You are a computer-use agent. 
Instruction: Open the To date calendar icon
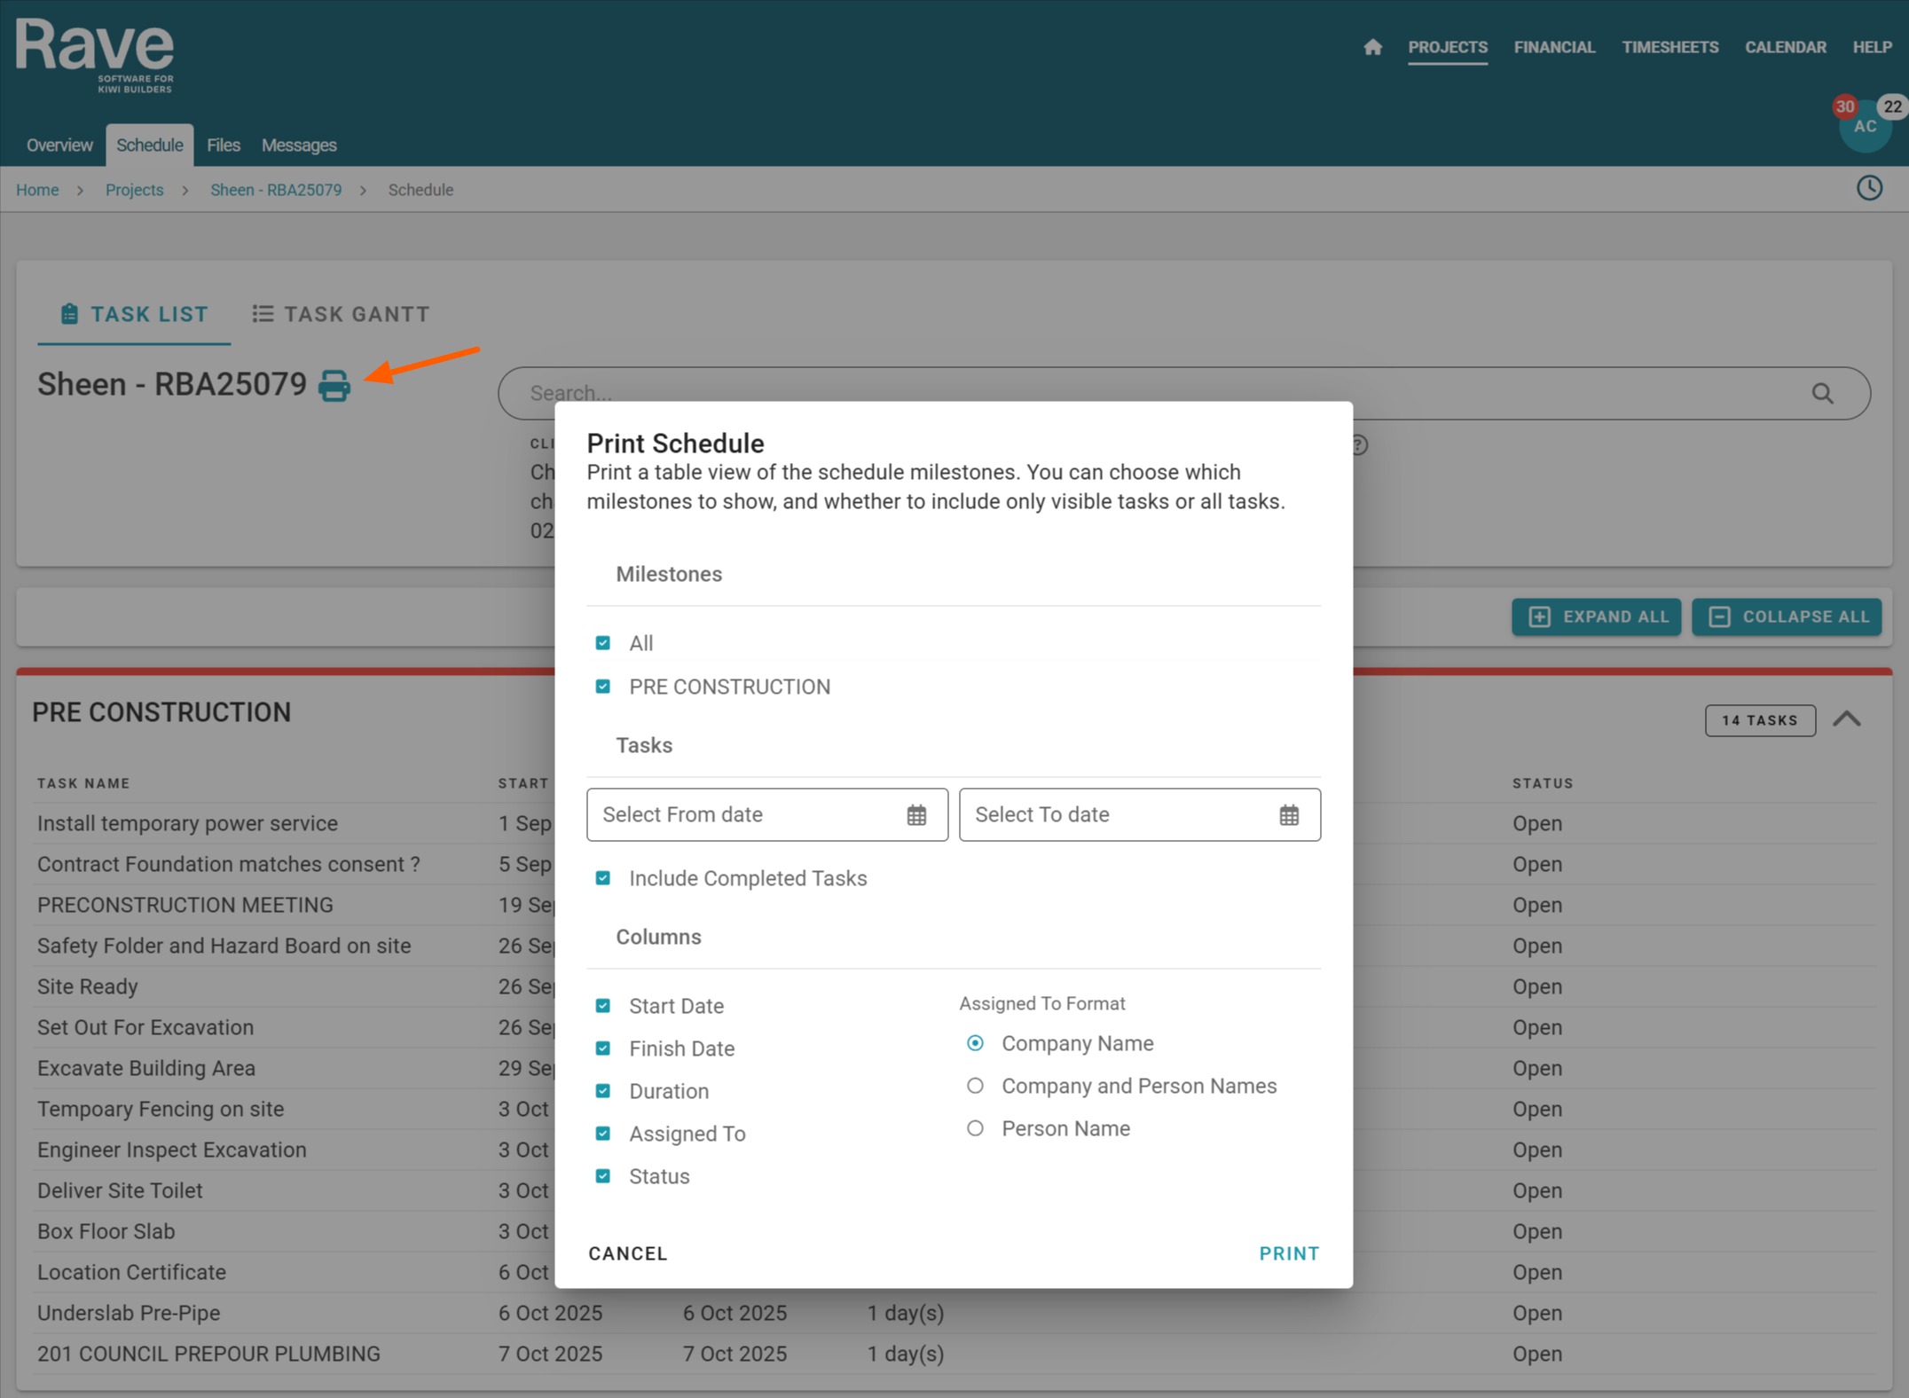coord(1289,814)
